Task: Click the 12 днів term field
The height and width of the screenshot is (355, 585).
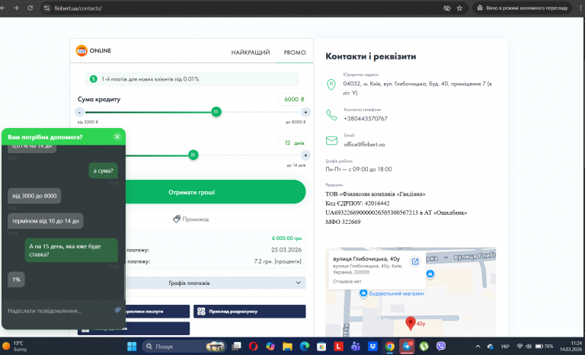Action: 292,142
